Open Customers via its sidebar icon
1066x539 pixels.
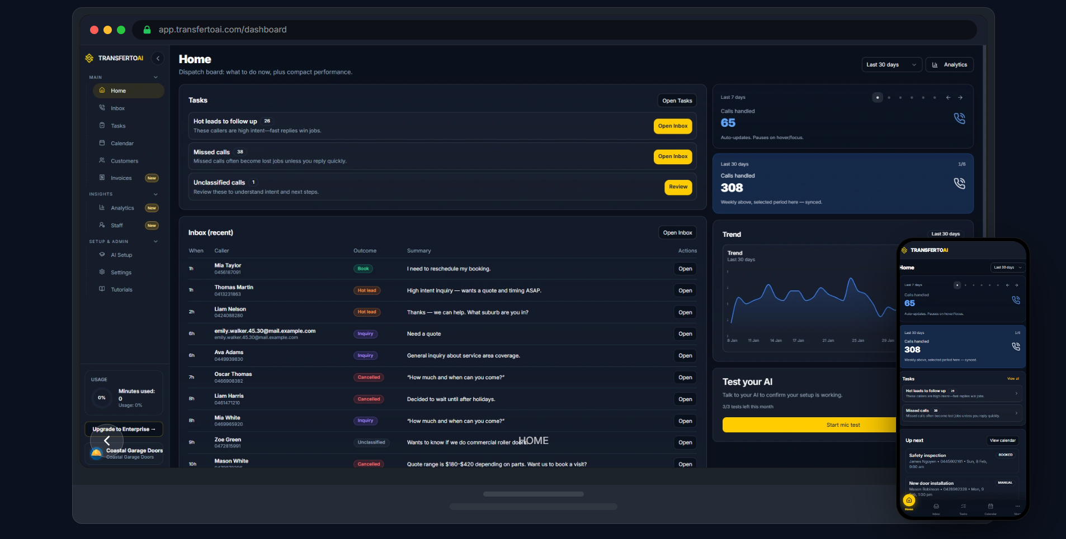[x=101, y=161]
